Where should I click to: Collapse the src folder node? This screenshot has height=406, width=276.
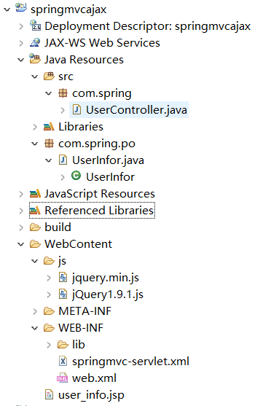coord(35,77)
